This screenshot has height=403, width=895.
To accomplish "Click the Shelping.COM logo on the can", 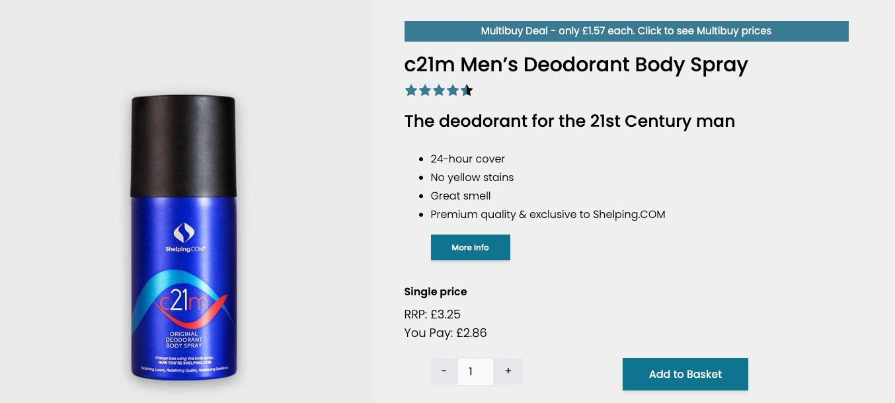I will coord(184,238).
